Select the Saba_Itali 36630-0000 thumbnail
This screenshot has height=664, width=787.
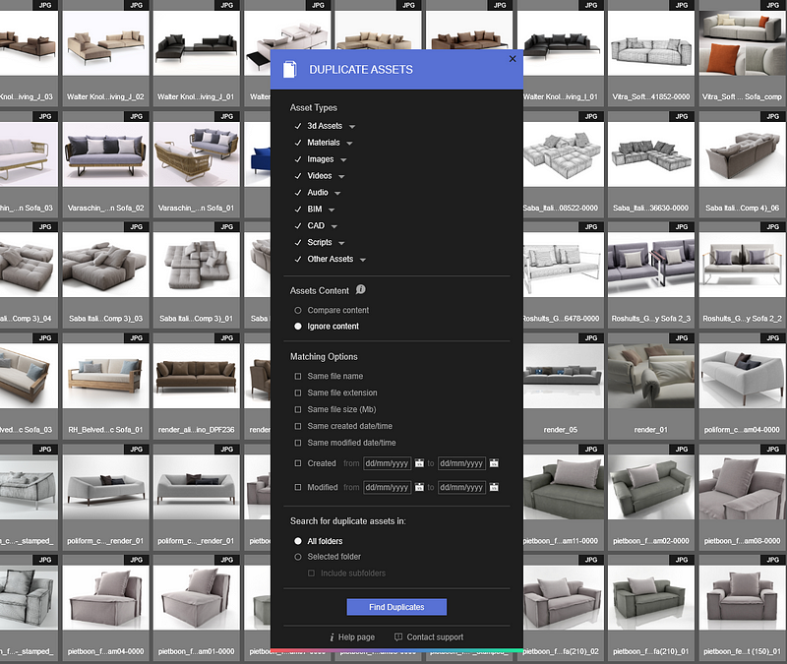651,154
